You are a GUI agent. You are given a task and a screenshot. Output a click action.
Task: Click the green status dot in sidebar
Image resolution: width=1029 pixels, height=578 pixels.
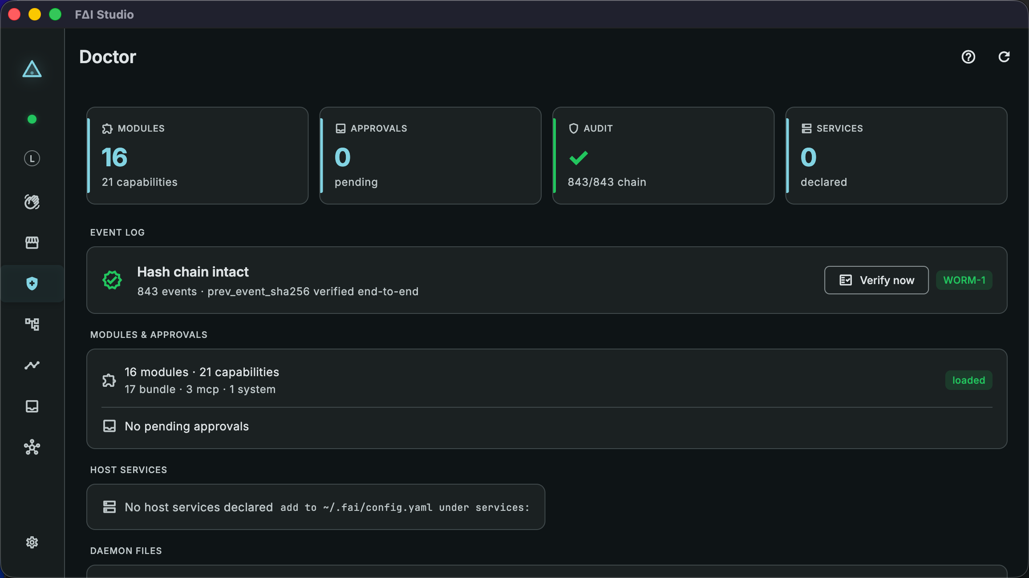click(32, 119)
